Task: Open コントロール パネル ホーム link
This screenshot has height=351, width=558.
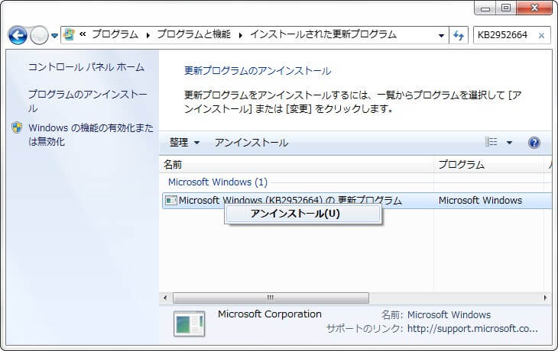Action: pos(86,67)
